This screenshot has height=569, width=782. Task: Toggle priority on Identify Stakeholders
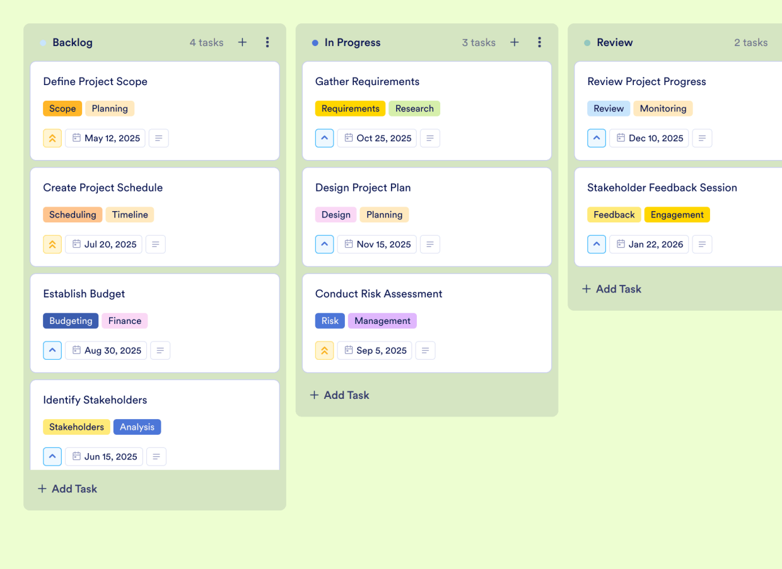(x=52, y=456)
